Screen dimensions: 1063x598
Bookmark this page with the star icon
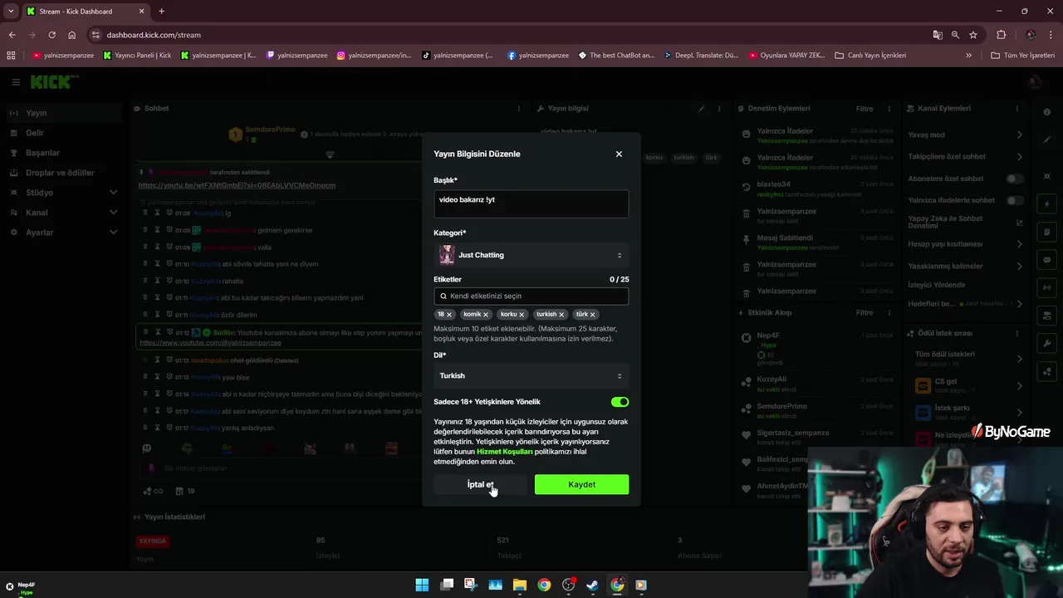pos(973,35)
